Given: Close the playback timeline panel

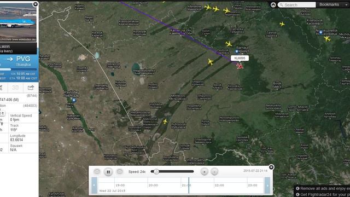Looking at the screenshot, I should click(x=271, y=167).
